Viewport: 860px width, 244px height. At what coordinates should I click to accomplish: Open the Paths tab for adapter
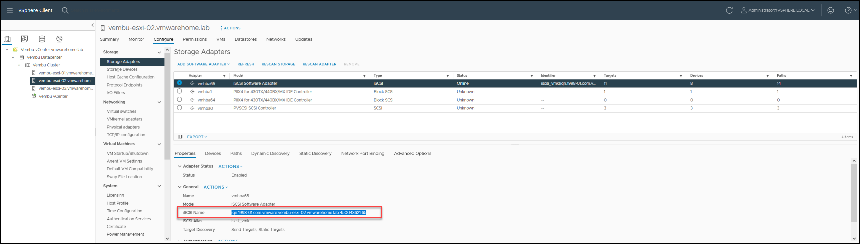pyautogui.click(x=236, y=154)
